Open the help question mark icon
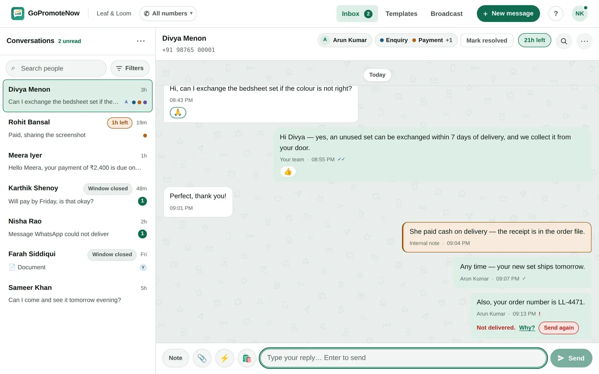The width and height of the screenshot is (599, 374). pos(556,14)
